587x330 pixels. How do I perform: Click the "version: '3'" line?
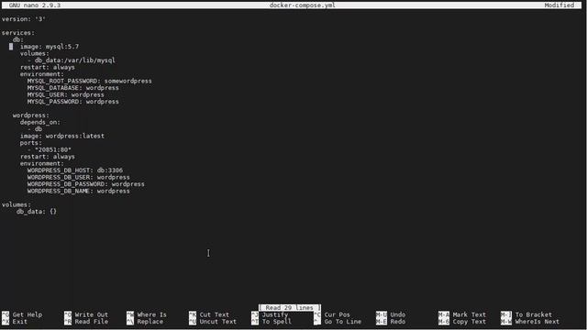(24, 19)
